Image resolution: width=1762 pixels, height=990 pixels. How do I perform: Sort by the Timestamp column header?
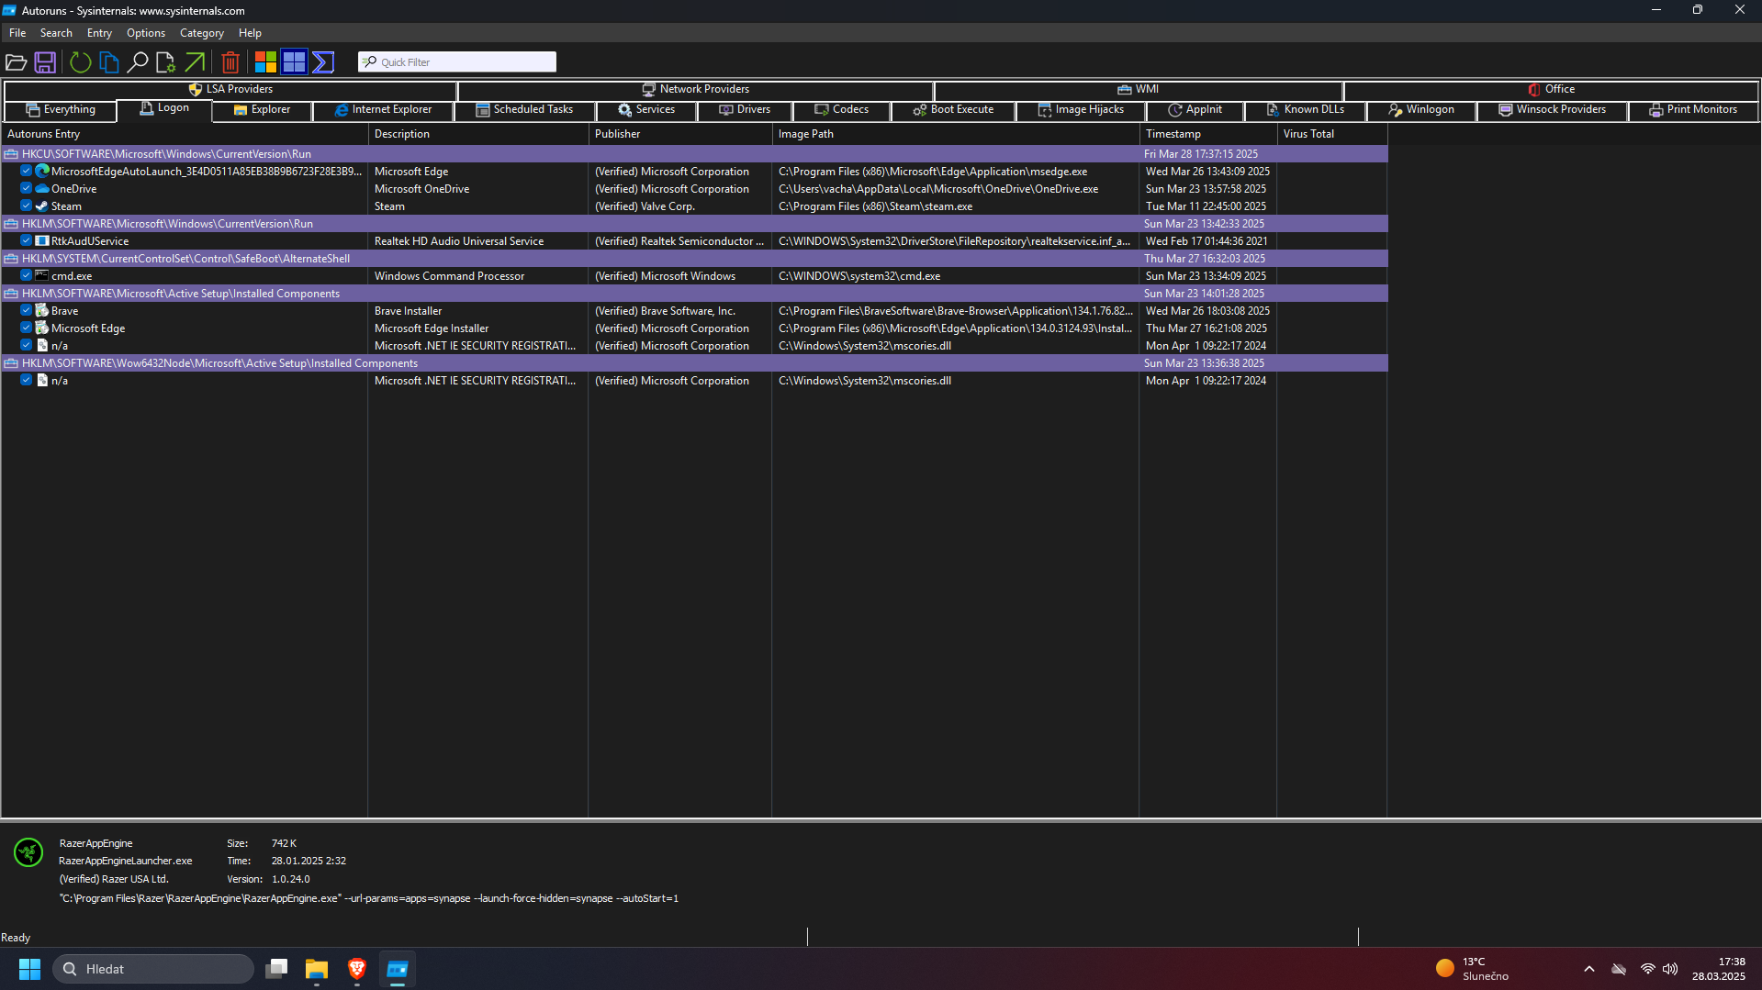1208,134
